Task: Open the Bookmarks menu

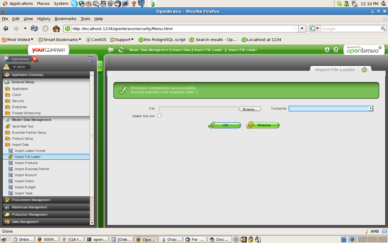Action: [x=65, y=19]
